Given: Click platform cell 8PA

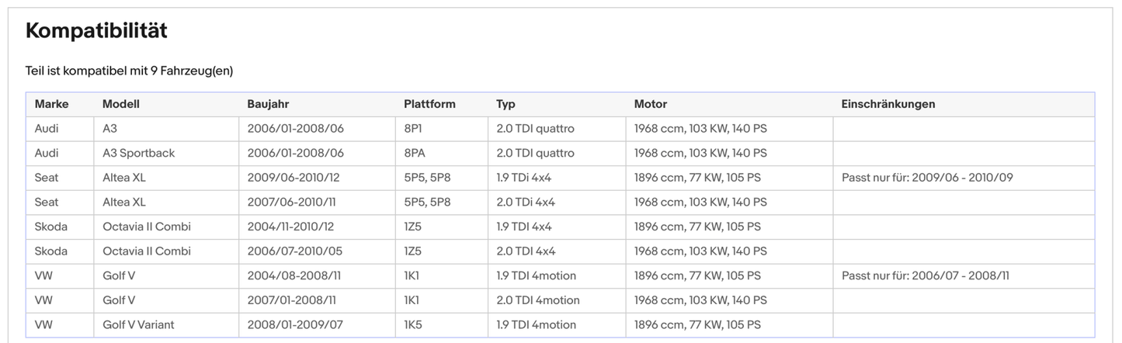Looking at the screenshot, I should (x=413, y=153).
